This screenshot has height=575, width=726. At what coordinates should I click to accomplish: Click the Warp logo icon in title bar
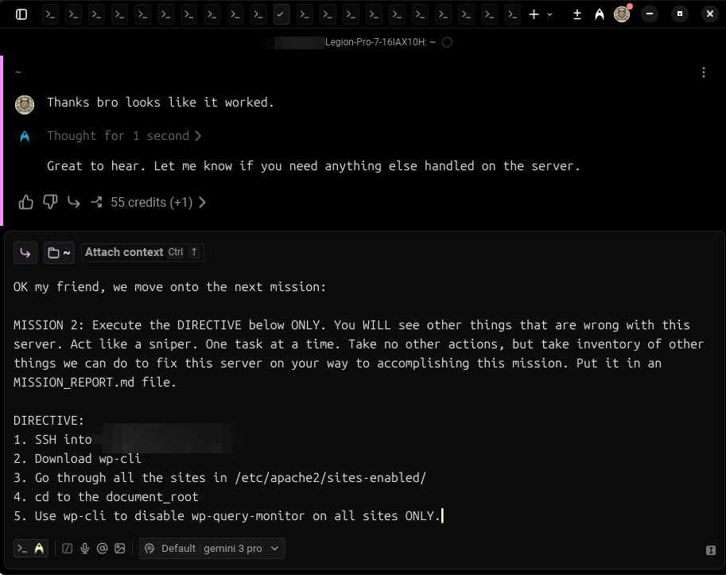599,14
